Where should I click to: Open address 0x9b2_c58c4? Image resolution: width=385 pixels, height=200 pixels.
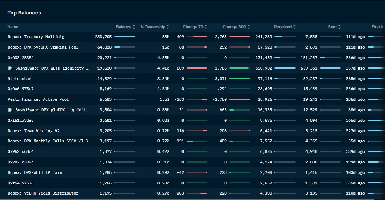tap(21, 151)
